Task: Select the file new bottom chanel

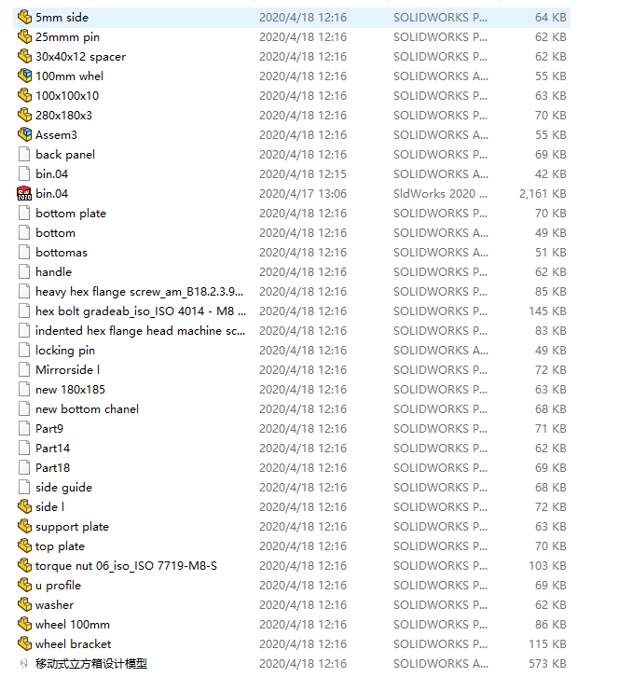Action: pyautogui.click(x=87, y=409)
